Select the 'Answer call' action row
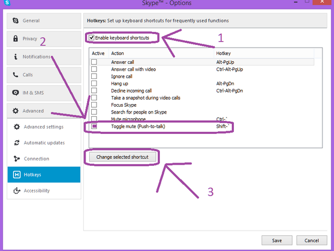The width and height of the screenshot is (334, 251). (202, 62)
